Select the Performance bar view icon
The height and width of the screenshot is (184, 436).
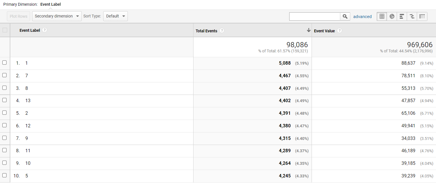402,16
